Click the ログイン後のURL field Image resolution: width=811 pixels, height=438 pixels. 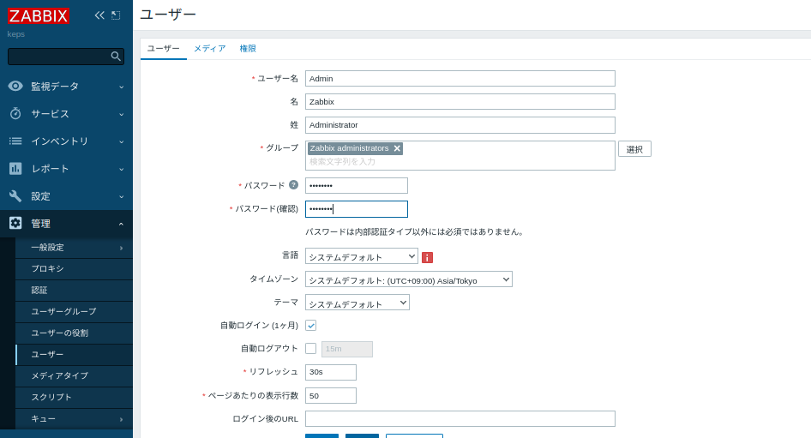click(460, 419)
